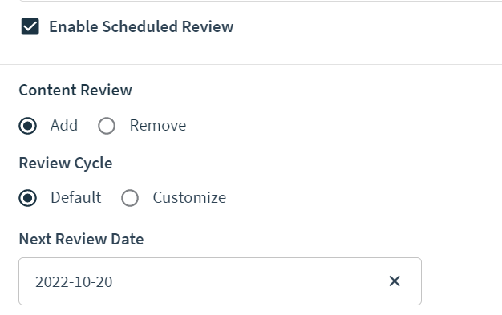This screenshot has height=315, width=502.
Task: Click the checkmark inside the dark checkbox
Action: point(30,26)
